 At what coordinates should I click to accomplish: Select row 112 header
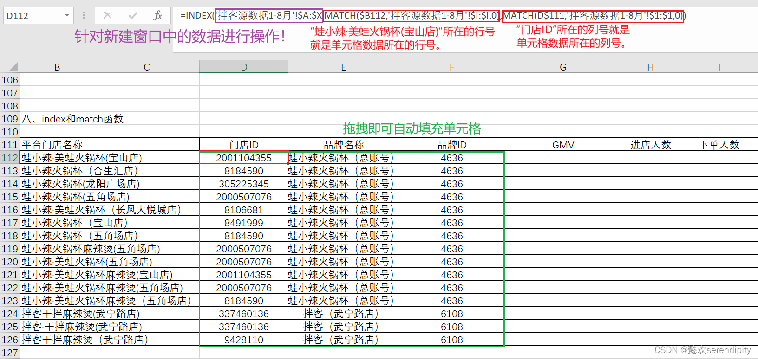click(x=10, y=158)
